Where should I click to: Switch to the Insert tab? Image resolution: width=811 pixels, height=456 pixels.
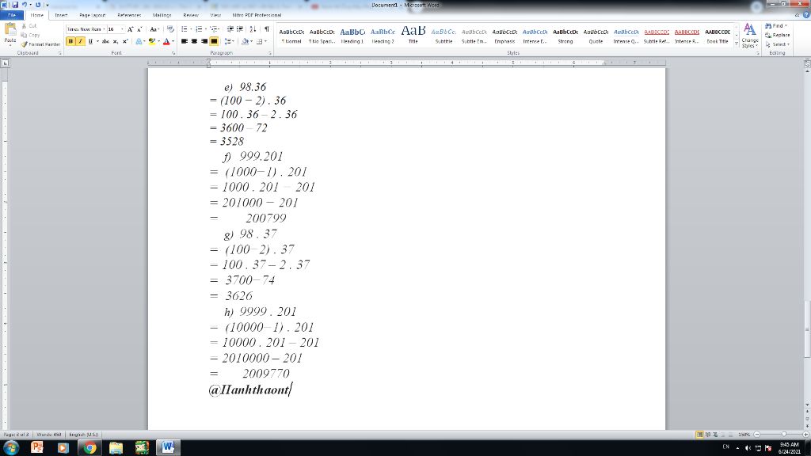61,15
